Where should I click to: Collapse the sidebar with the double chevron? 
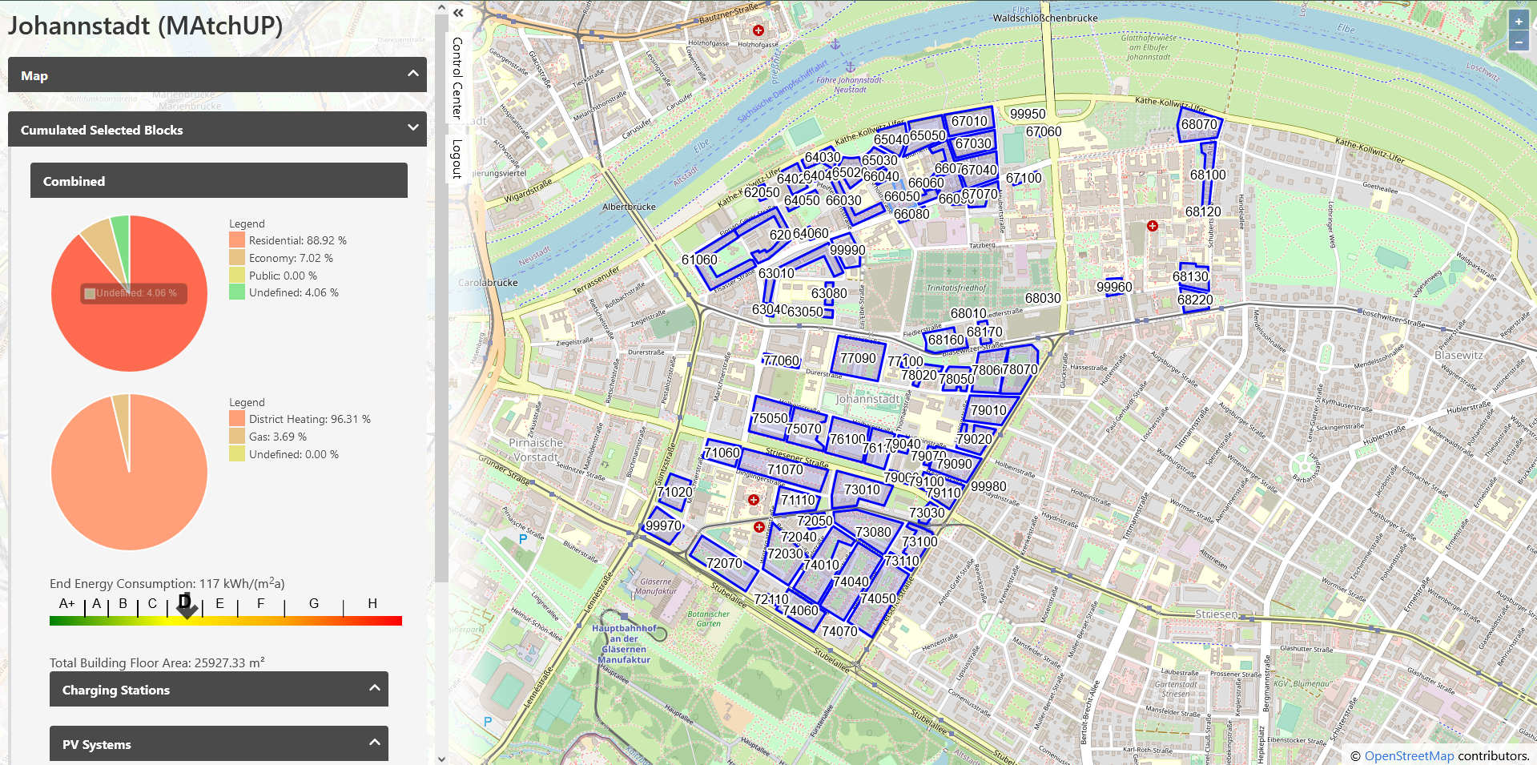[x=458, y=13]
